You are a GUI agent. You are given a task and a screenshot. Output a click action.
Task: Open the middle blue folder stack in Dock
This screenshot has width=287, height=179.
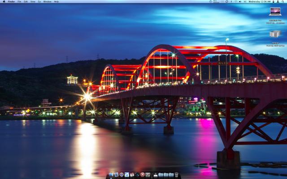pyautogui.click(x=166, y=175)
